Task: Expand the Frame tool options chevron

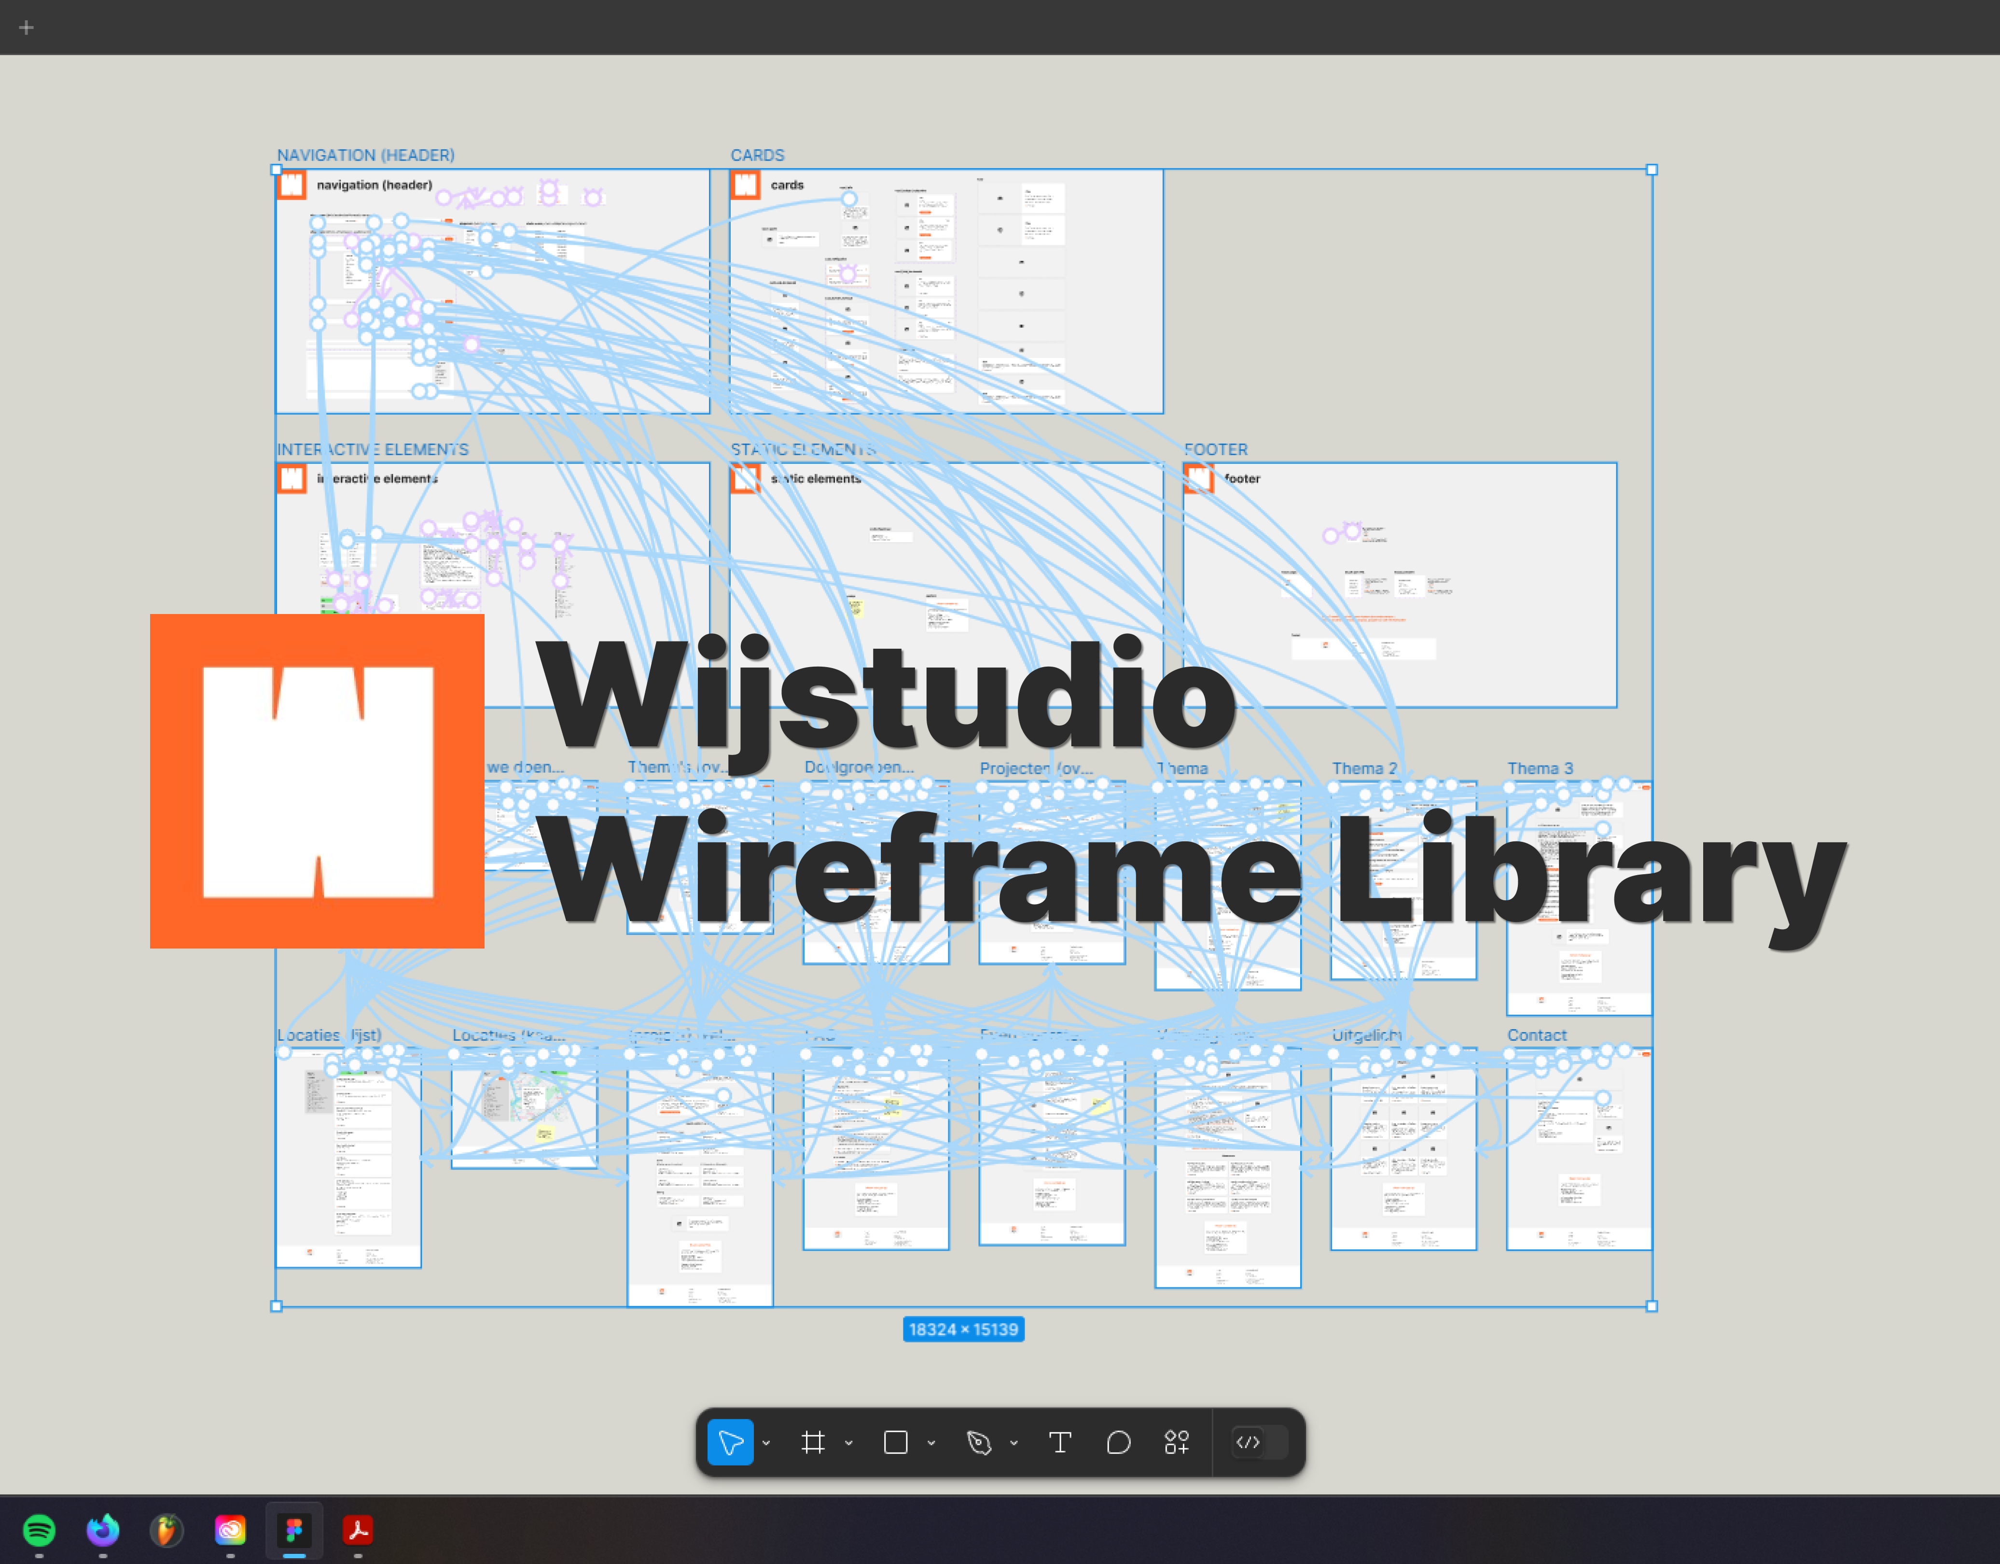Action: (x=849, y=1443)
